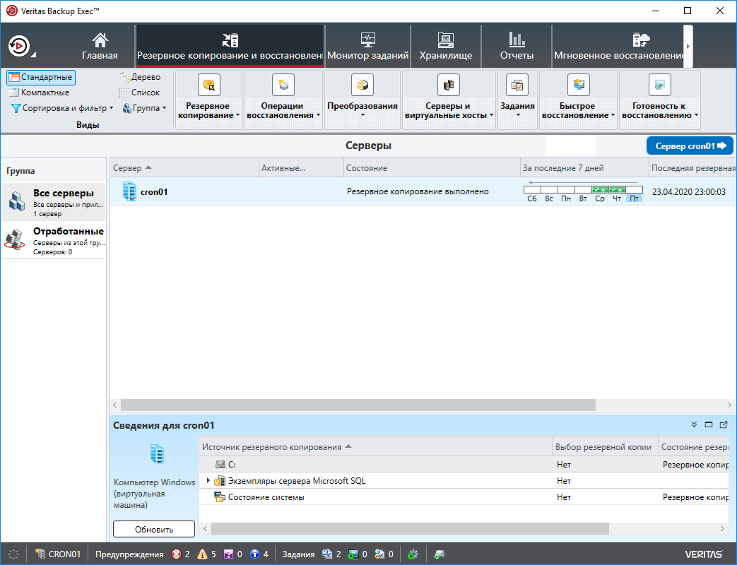
Task: Open the Backup Exec round logo menu
Action: click(19, 46)
